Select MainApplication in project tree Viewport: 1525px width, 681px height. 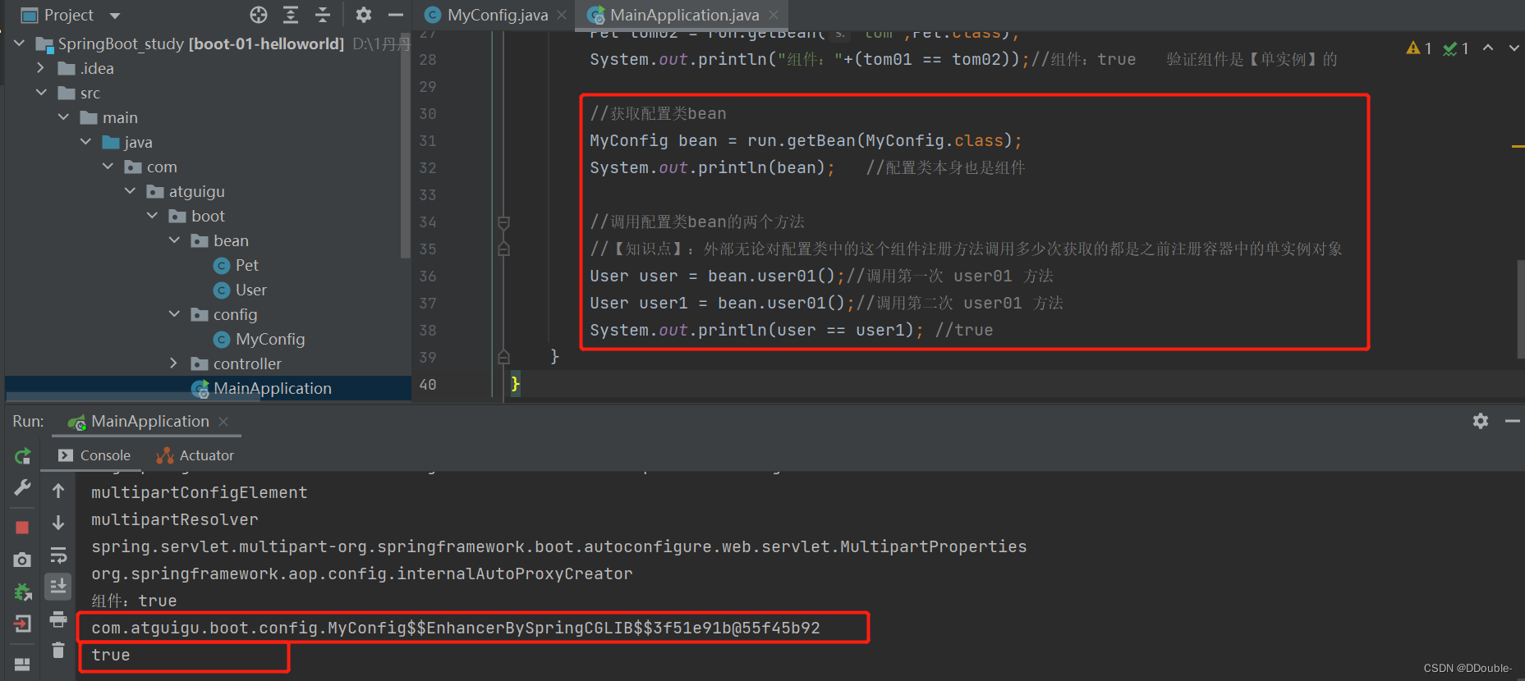[272, 388]
